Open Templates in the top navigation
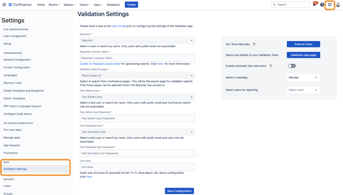This screenshot has height=195, width=343. click(x=113, y=5)
